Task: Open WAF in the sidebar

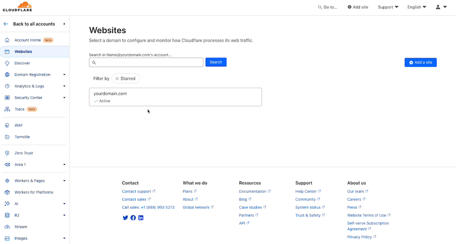Action: click(x=19, y=126)
